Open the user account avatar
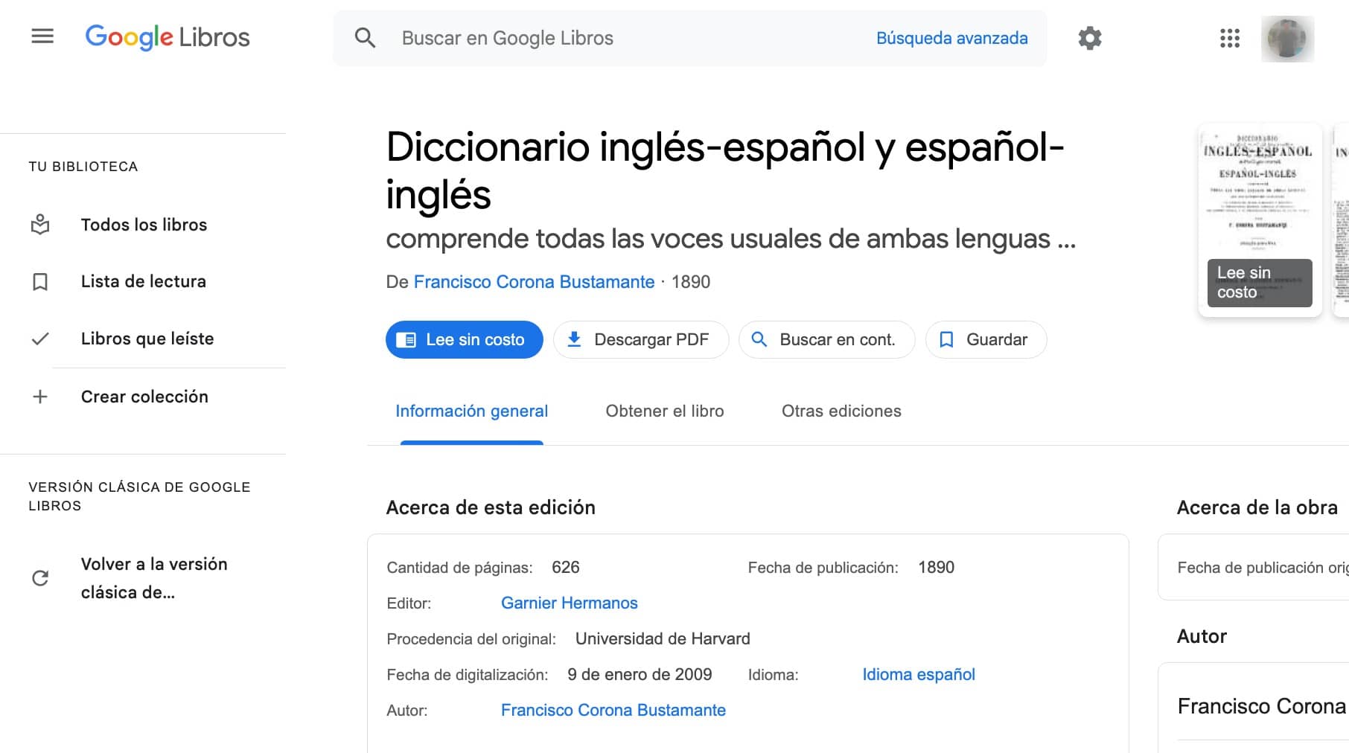Image resolution: width=1349 pixels, height=753 pixels. 1287,39
